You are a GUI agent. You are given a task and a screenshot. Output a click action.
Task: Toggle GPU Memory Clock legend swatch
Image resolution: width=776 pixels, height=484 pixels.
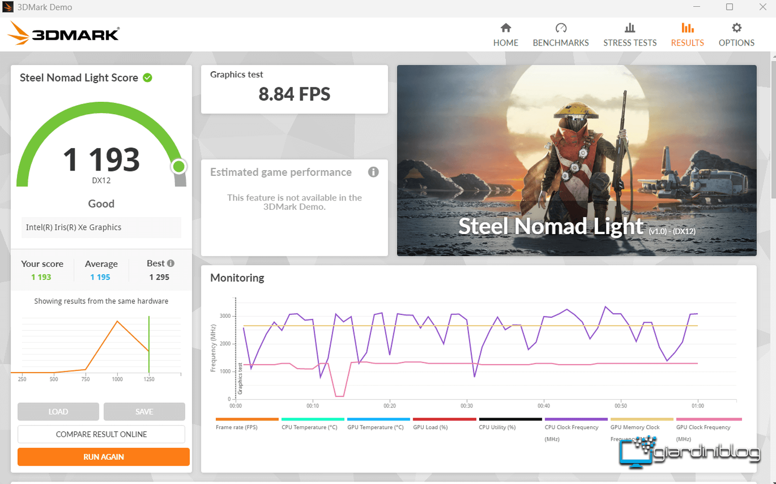pyautogui.click(x=642, y=419)
